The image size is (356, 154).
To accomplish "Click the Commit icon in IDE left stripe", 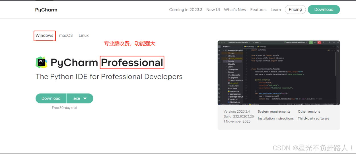I will 219,50.
